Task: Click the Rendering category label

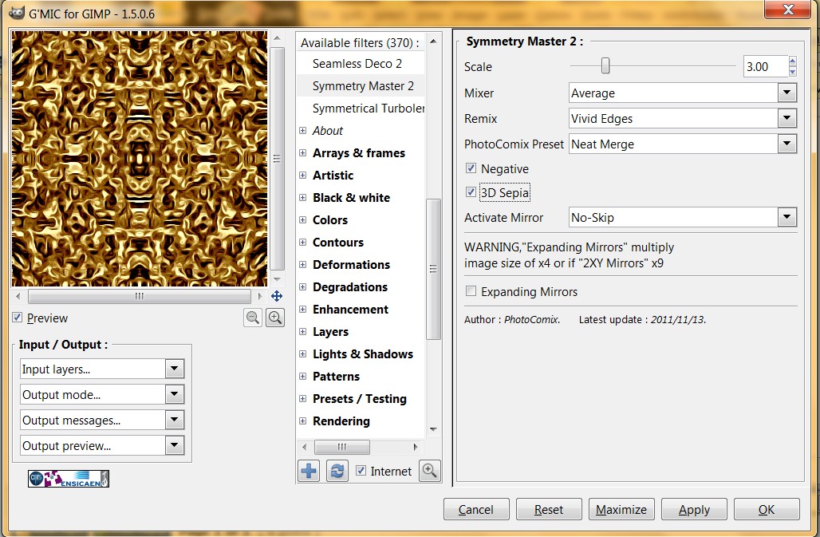Action: (x=341, y=421)
